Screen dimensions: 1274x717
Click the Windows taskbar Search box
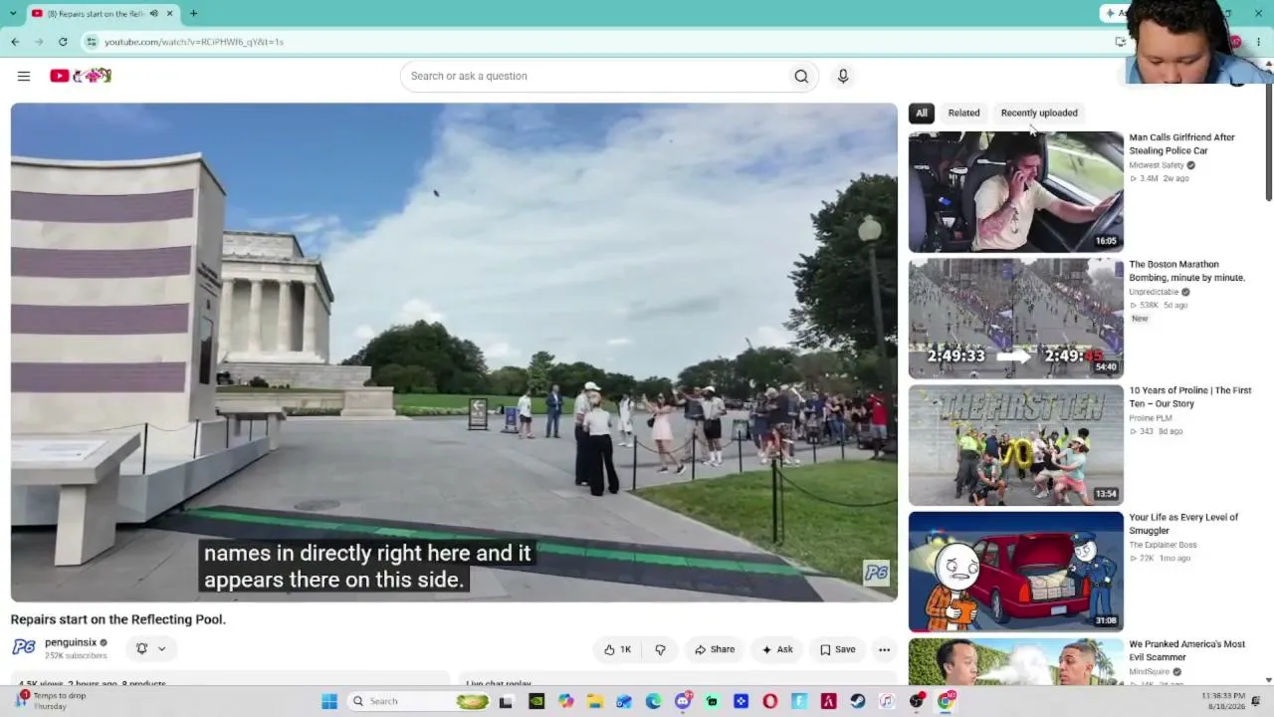coord(418,701)
